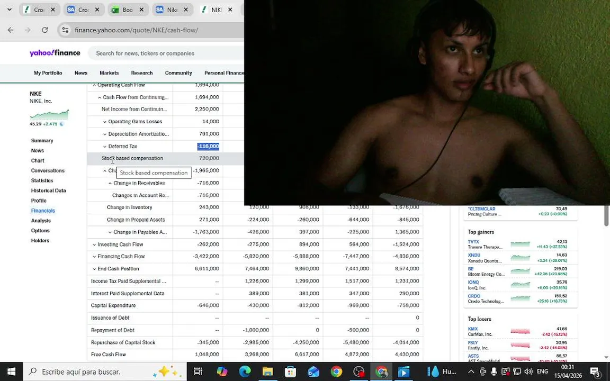Expand Operating Gains Losses row
This screenshot has width=610, height=381.
pyautogui.click(x=105, y=122)
